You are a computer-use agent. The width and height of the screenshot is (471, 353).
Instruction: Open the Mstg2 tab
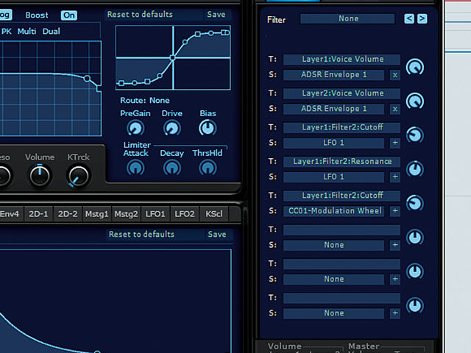pyautogui.click(x=126, y=214)
